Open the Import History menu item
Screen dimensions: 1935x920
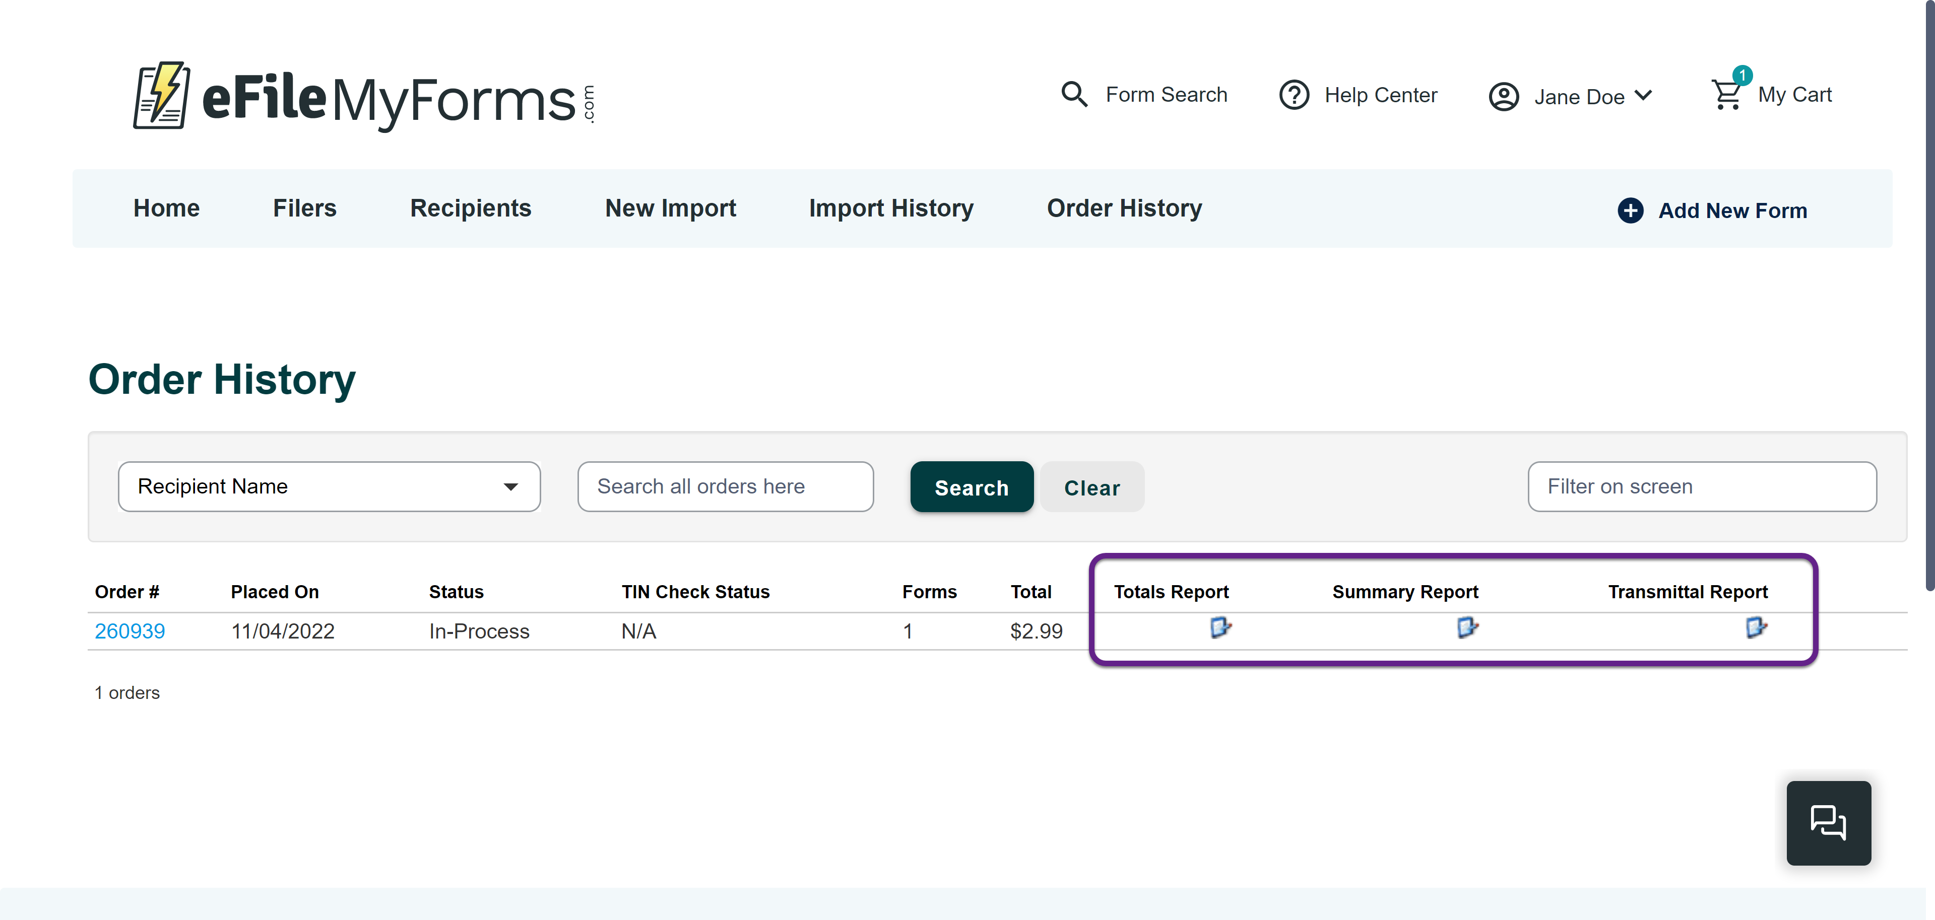point(891,208)
